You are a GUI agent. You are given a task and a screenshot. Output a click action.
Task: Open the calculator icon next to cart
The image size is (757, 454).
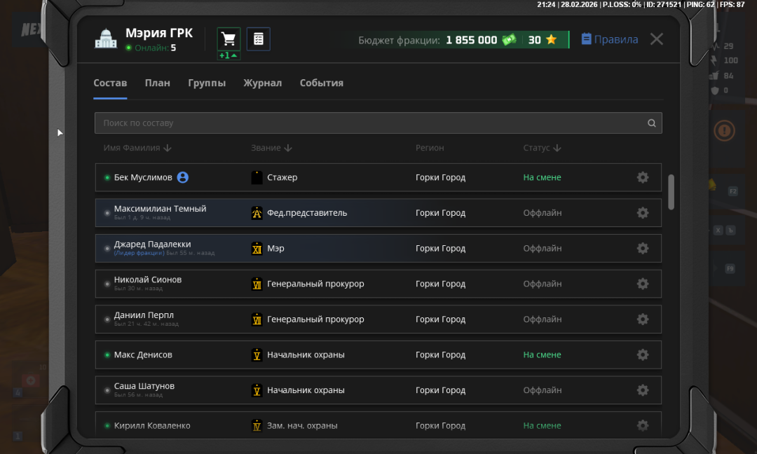click(259, 39)
